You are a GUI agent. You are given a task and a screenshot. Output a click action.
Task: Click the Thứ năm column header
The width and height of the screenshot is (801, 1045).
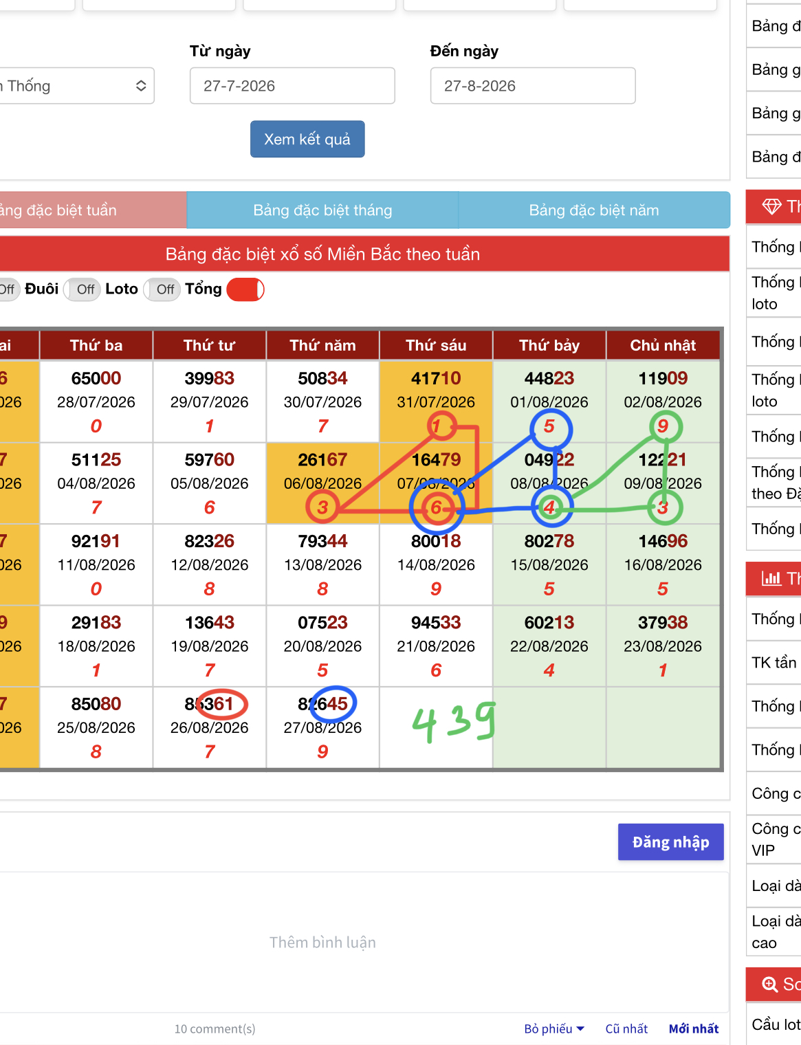pyautogui.click(x=323, y=345)
